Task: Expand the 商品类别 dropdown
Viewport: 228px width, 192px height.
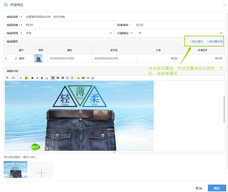Action: click(x=111, y=33)
